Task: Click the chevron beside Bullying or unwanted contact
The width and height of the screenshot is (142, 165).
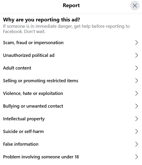Action: point(136,106)
